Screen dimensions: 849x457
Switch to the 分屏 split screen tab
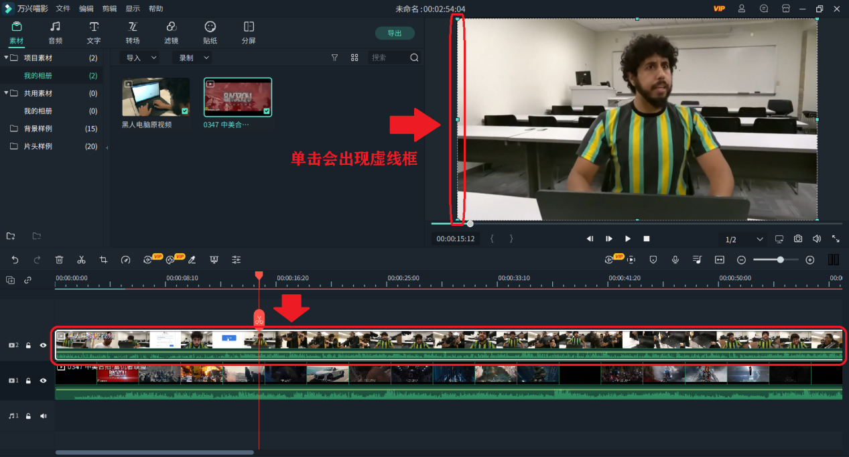[x=249, y=33]
